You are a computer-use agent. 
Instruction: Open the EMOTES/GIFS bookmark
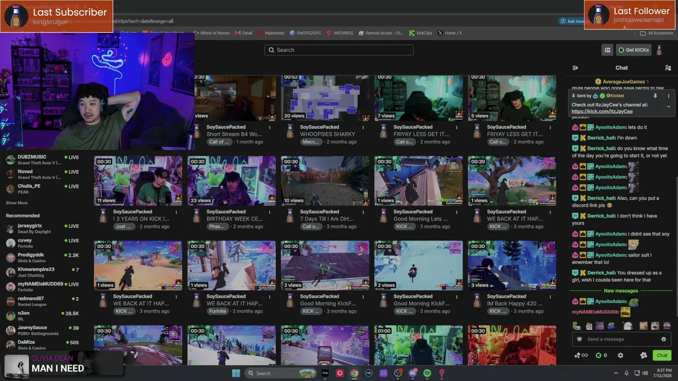click(x=305, y=33)
